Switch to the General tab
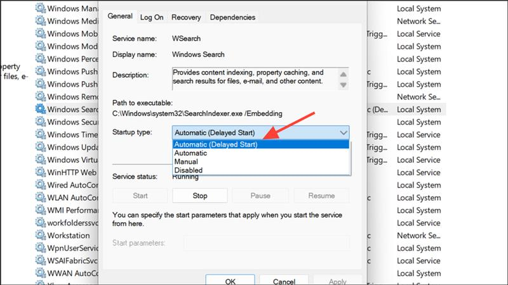Image resolution: width=508 pixels, height=285 pixels. pyautogui.click(x=120, y=16)
